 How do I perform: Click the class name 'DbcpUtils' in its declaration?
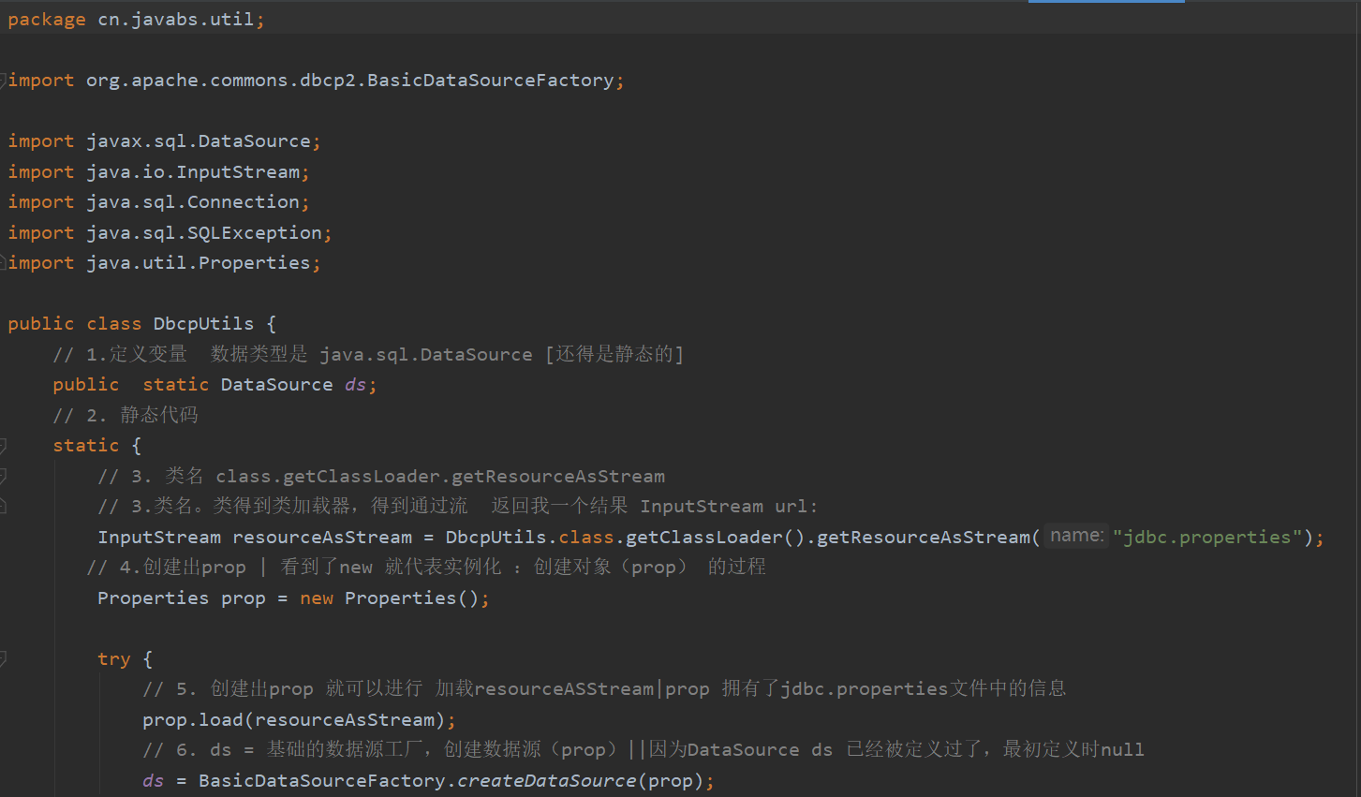pos(204,324)
